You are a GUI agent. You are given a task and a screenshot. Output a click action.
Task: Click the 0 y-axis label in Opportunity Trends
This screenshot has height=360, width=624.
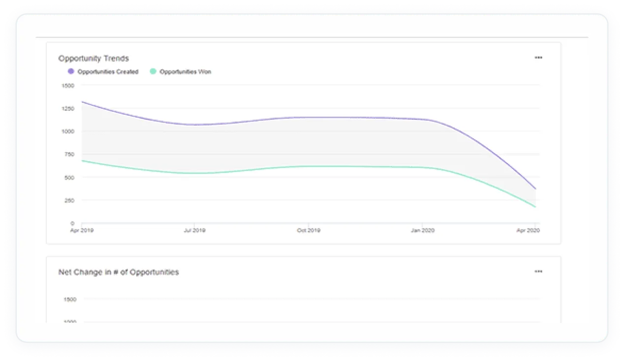(72, 224)
